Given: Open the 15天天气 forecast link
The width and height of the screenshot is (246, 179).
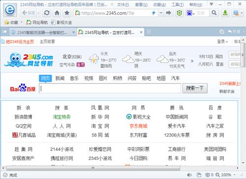Looking at the screenshot, I should coord(177,66).
